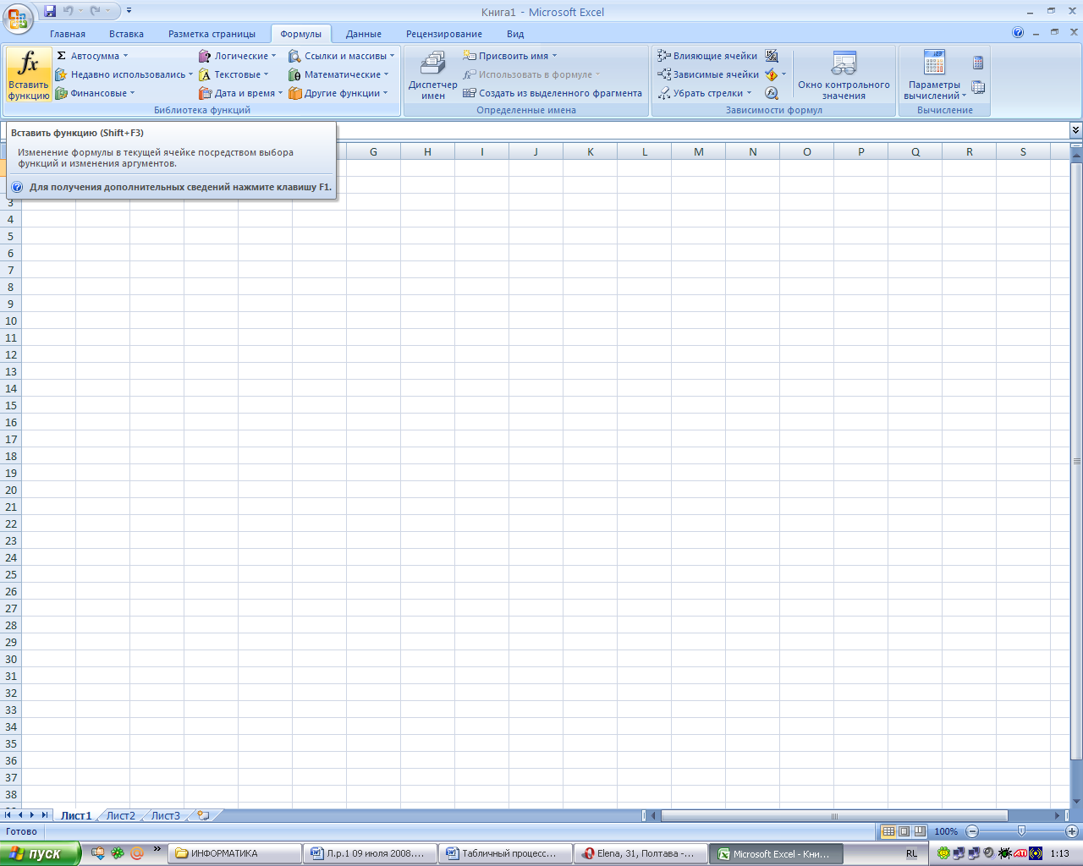The width and height of the screenshot is (1083, 866).
Task: Open Customize Quick Access Toolbar arrow
Action: [x=129, y=12]
